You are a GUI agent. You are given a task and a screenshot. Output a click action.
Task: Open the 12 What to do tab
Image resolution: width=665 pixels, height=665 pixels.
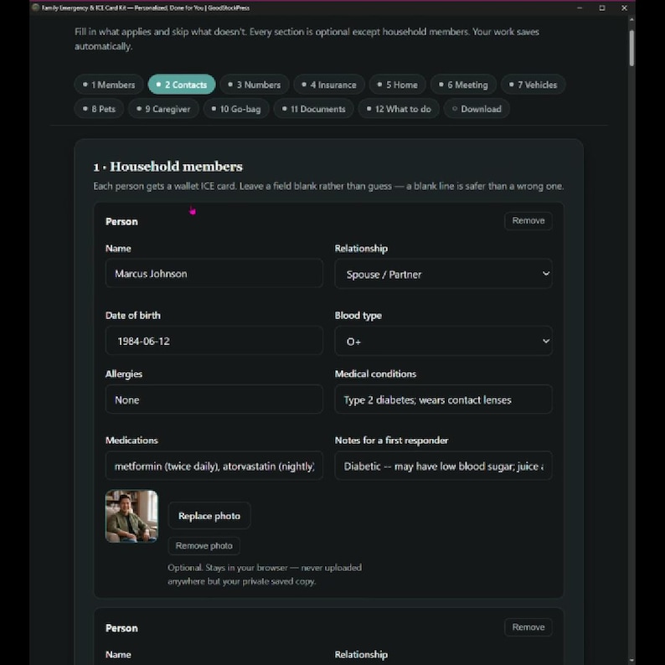(399, 109)
